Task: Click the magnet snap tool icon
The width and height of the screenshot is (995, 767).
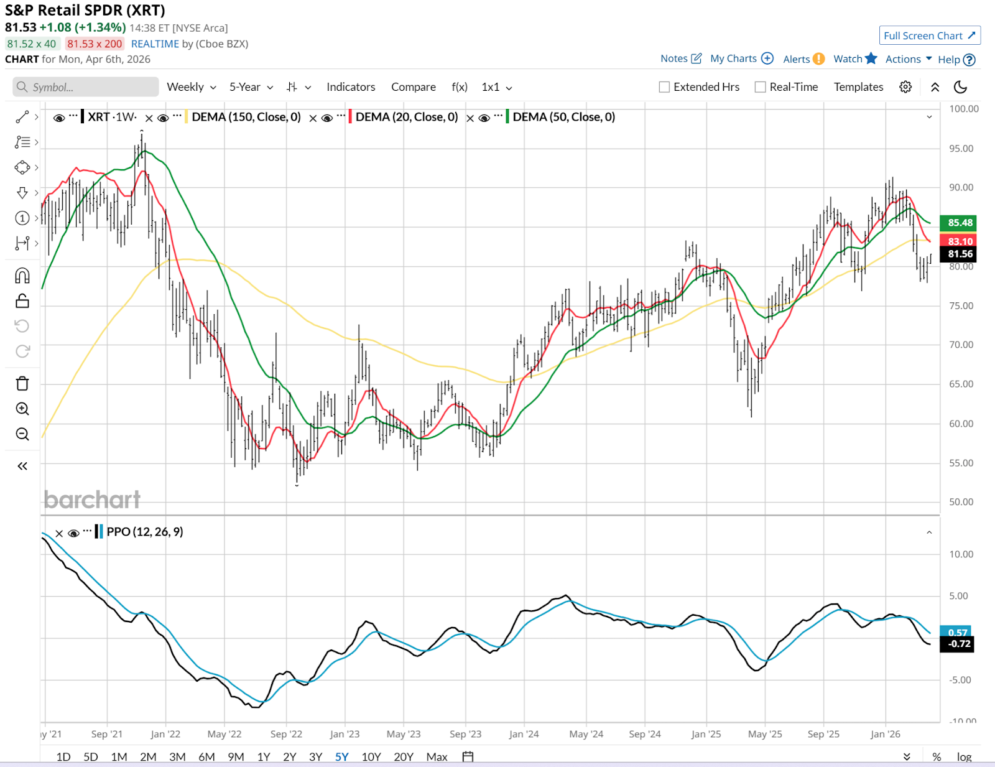Action: 22,276
